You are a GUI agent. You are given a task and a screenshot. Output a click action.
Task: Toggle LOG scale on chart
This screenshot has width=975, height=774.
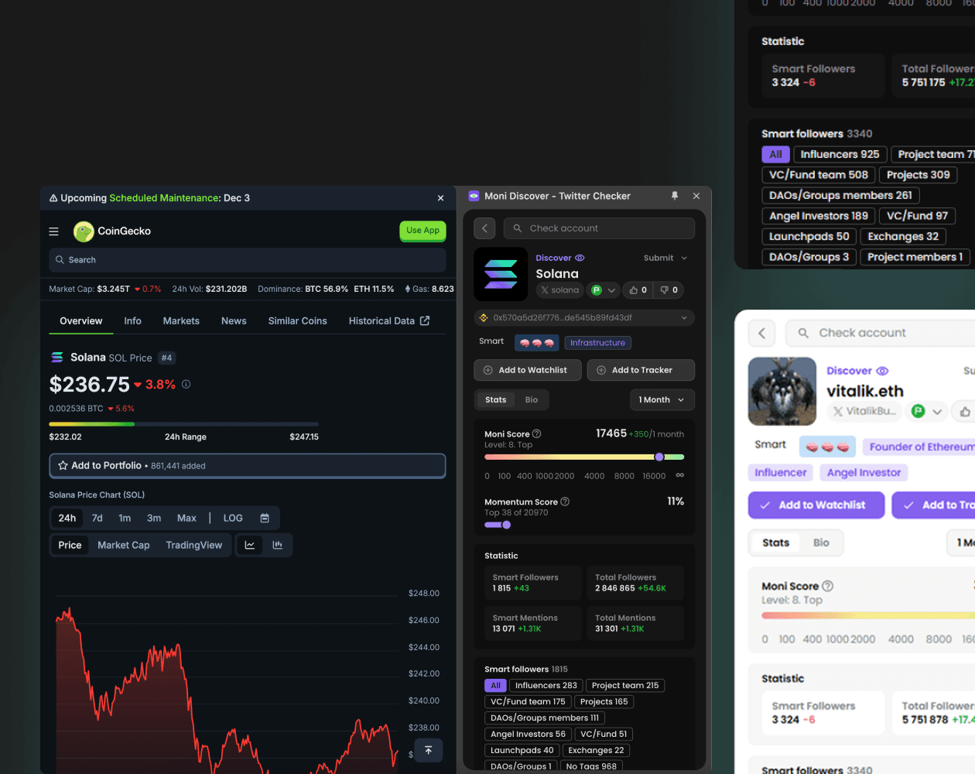coord(233,519)
